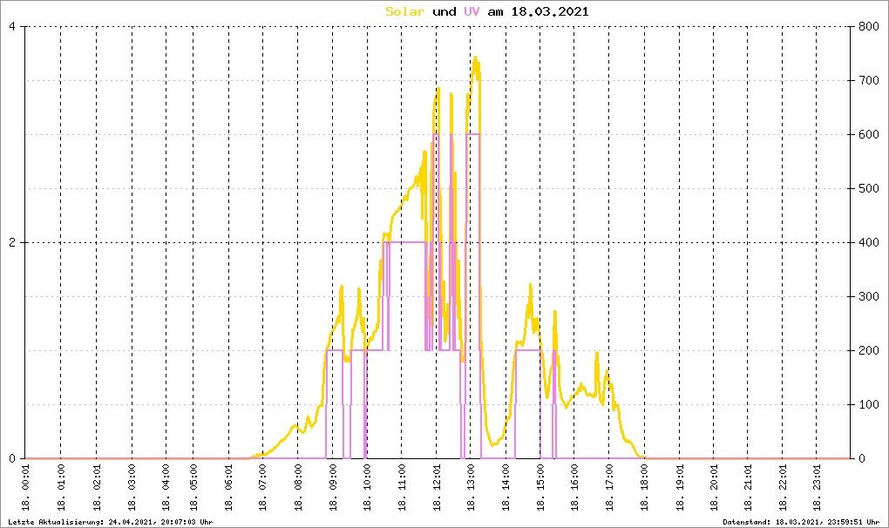Click the right axis label '700'
Screen dimensions: 889x528
tap(868, 80)
